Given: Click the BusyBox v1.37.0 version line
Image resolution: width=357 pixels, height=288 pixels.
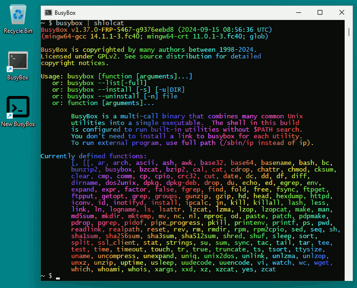Looking at the screenshot, I should tap(157, 29).
